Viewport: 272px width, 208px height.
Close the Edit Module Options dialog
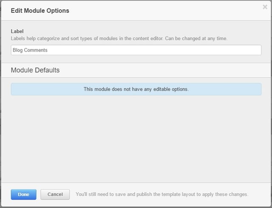tap(265, 7)
